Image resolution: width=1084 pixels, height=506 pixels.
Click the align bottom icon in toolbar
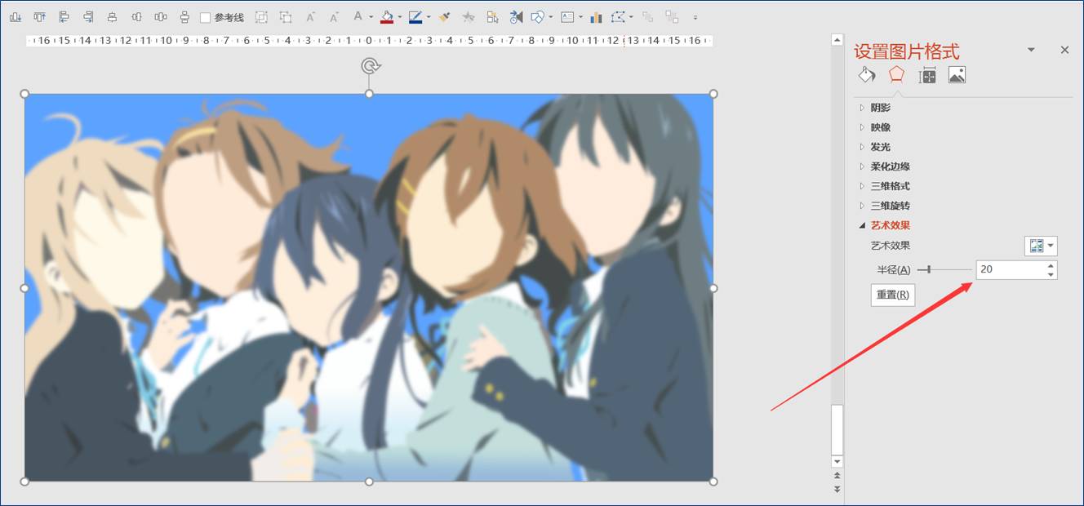tap(16, 17)
